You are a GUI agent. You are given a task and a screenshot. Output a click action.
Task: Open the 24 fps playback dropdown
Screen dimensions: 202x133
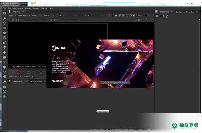click(x=13, y=77)
